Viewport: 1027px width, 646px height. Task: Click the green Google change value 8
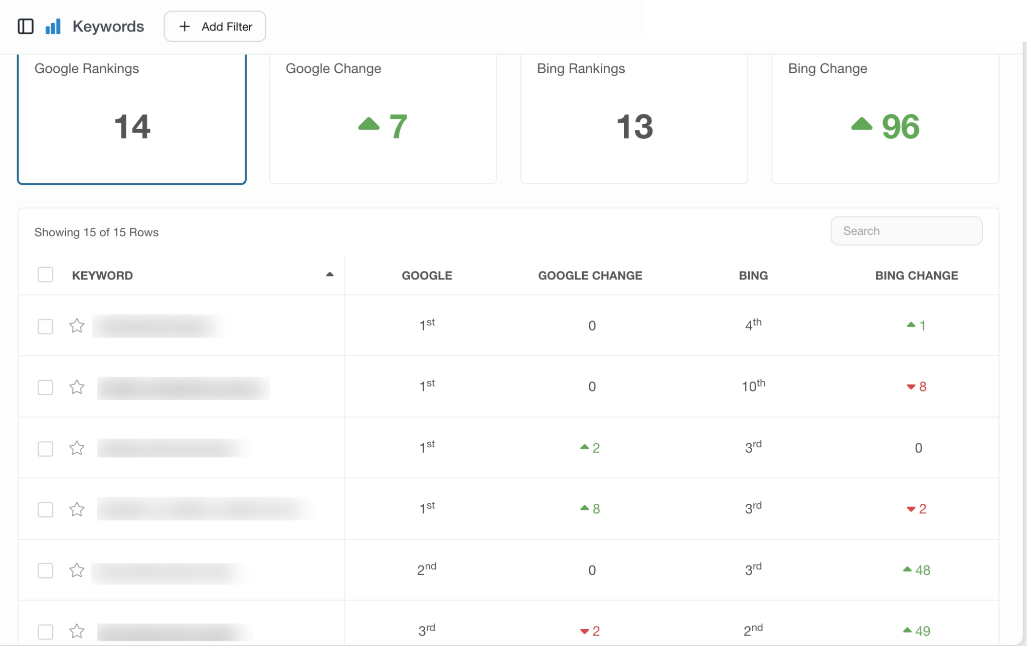596,509
